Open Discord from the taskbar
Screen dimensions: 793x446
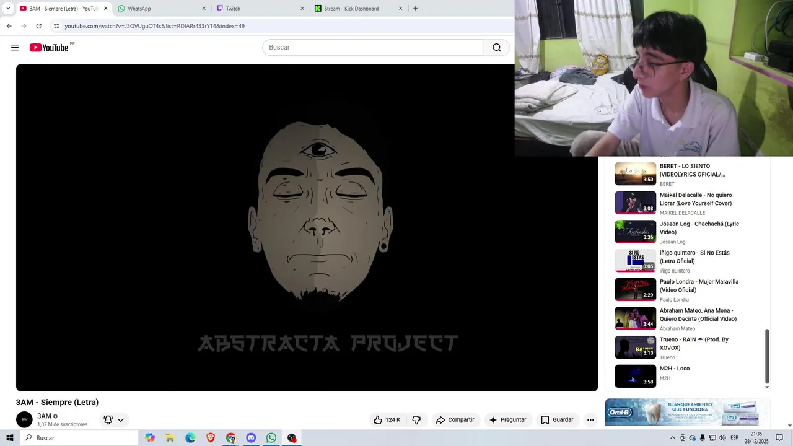point(251,438)
